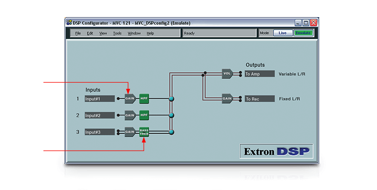Screen dimensions: 377x190
Task: Click the Input#2 name field
Action: (100, 115)
